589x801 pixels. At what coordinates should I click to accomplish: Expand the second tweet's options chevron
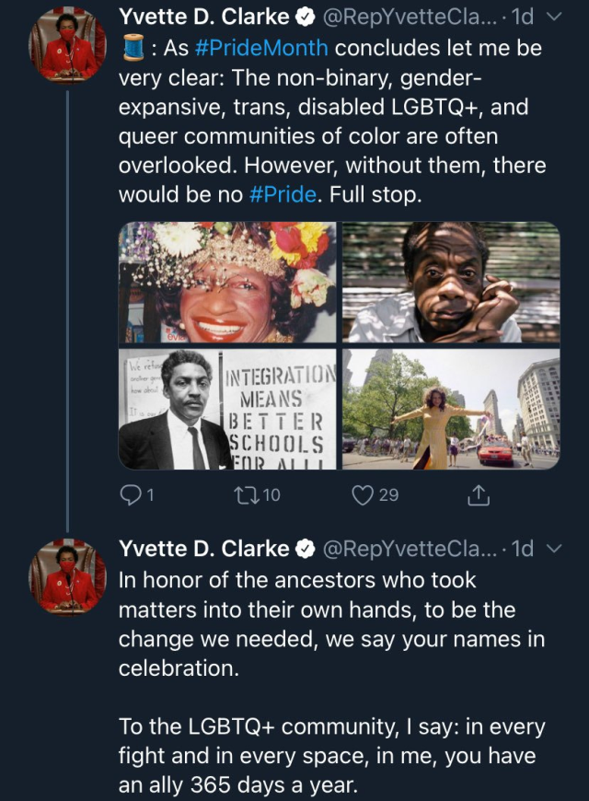[553, 550]
